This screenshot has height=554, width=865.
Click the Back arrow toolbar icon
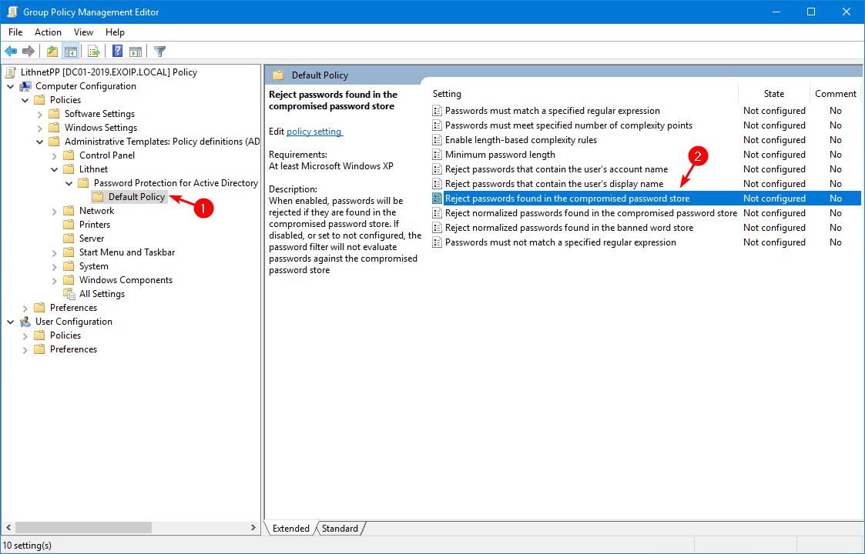coord(11,52)
